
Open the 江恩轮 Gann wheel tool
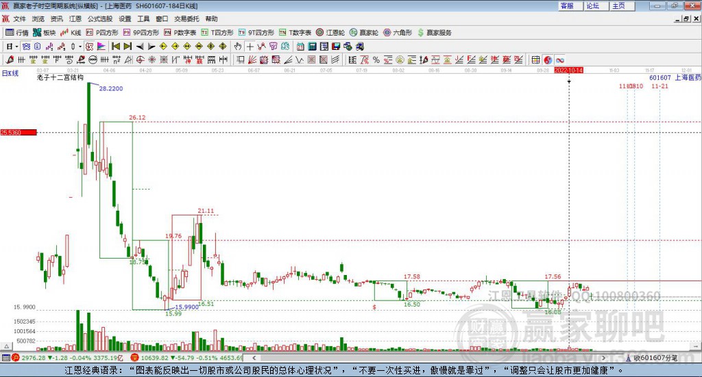click(x=330, y=33)
